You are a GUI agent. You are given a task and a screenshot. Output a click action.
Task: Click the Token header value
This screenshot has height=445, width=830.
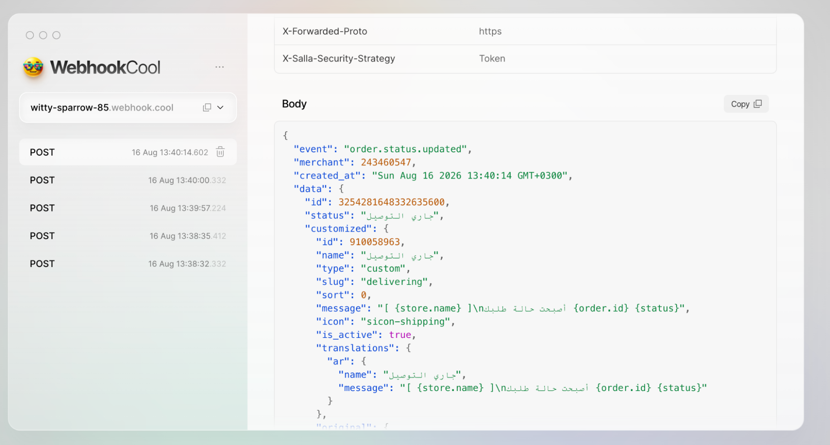click(x=492, y=59)
